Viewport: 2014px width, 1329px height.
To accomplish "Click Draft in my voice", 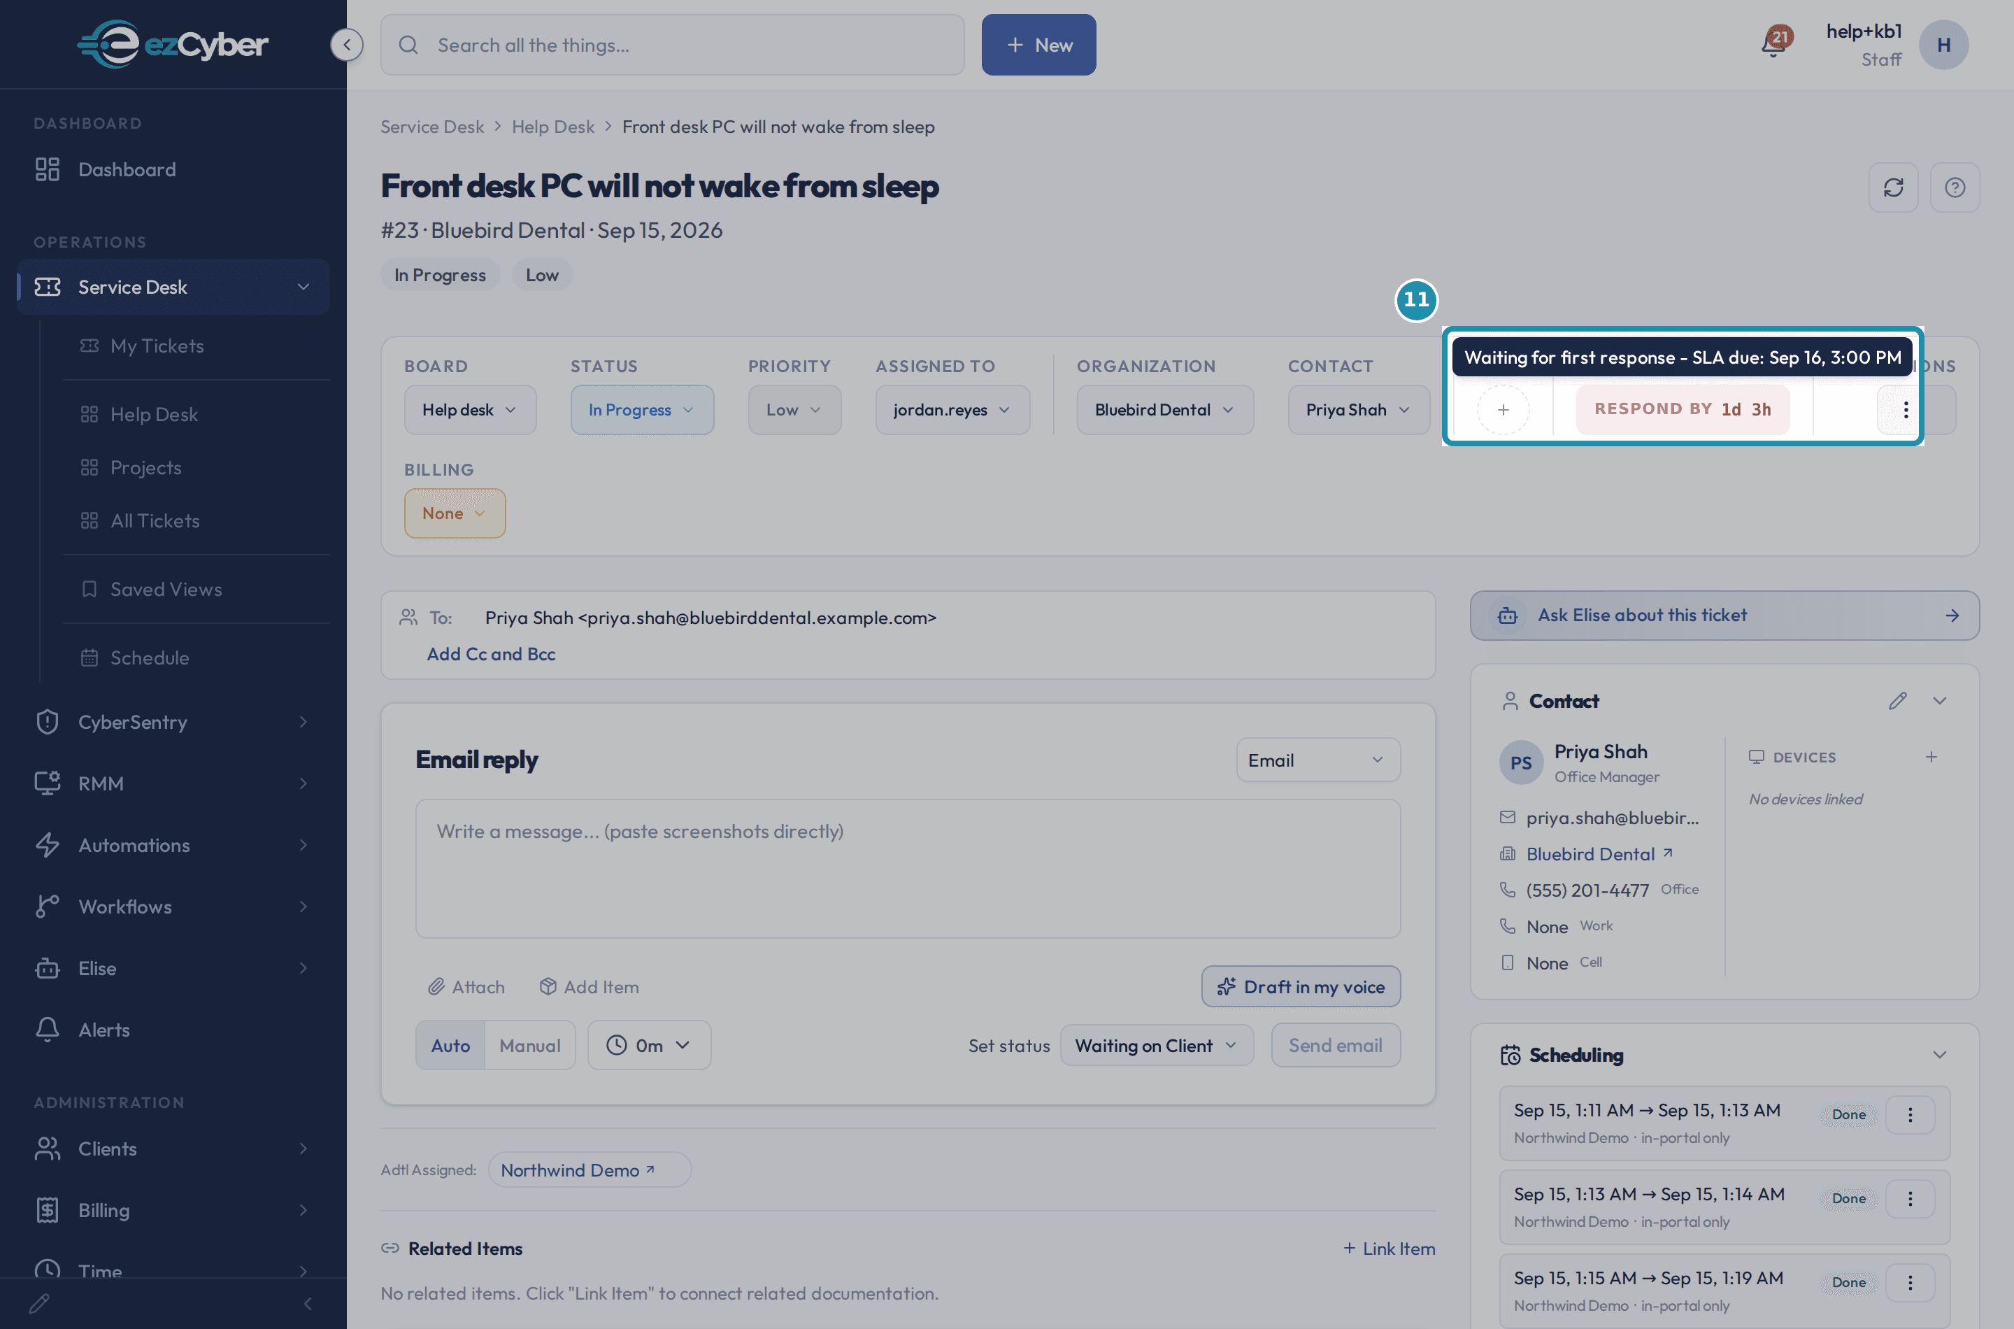I will pos(1301,986).
